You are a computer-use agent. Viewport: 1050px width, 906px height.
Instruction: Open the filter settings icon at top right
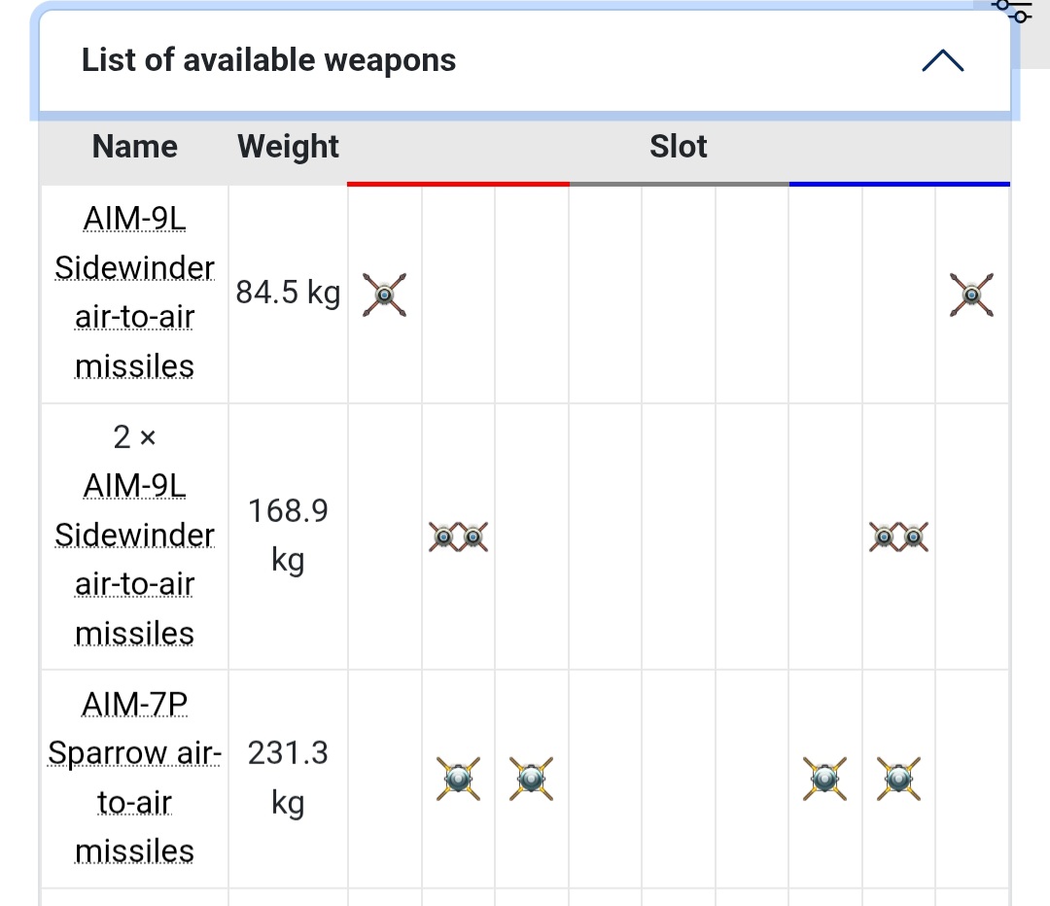click(x=1013, y=10)
